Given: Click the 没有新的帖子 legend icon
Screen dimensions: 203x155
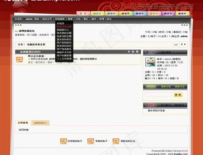Looking at the screenshot, I should (63, 141).
